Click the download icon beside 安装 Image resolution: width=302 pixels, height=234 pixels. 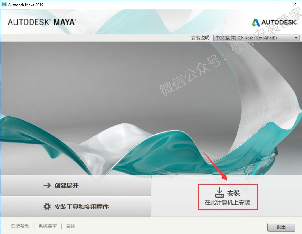[219, 192]
